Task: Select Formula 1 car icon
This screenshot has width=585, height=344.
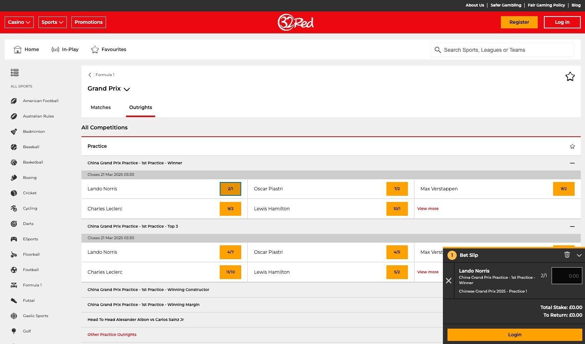Action: [x=14, y=285]
